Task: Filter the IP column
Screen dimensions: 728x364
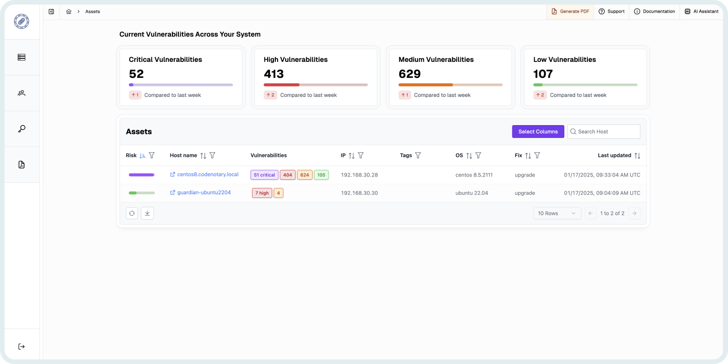Action: (x=361, y=156)
